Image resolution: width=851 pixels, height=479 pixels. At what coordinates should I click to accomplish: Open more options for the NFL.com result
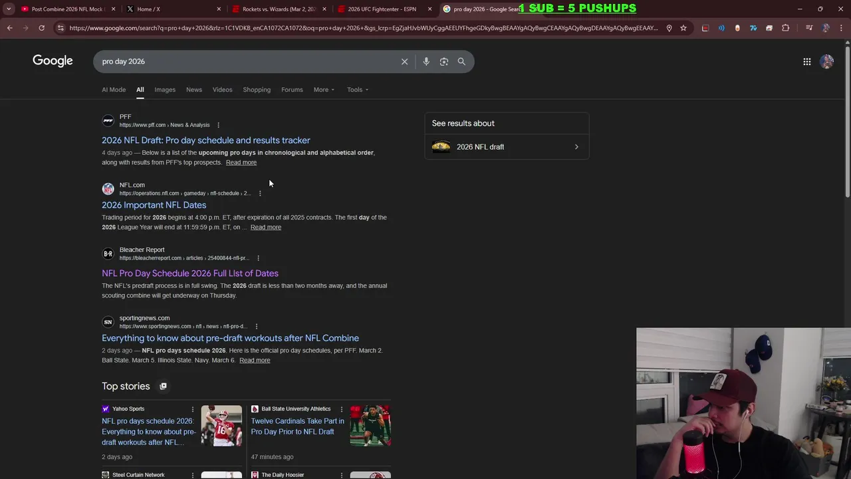pos(260,194)
